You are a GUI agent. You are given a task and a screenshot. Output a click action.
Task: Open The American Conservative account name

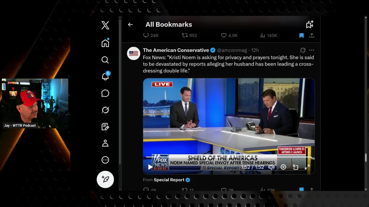click(x=176, y=50)
